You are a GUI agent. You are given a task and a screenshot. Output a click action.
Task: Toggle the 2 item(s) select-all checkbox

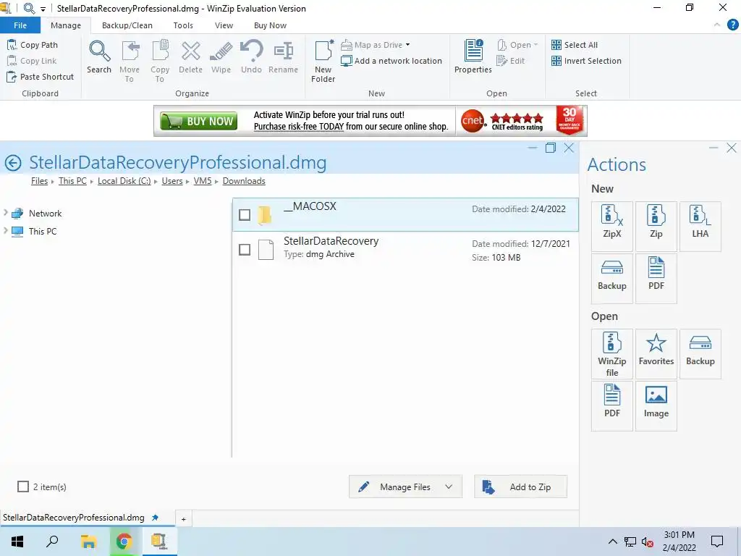[x=23, y=486]
